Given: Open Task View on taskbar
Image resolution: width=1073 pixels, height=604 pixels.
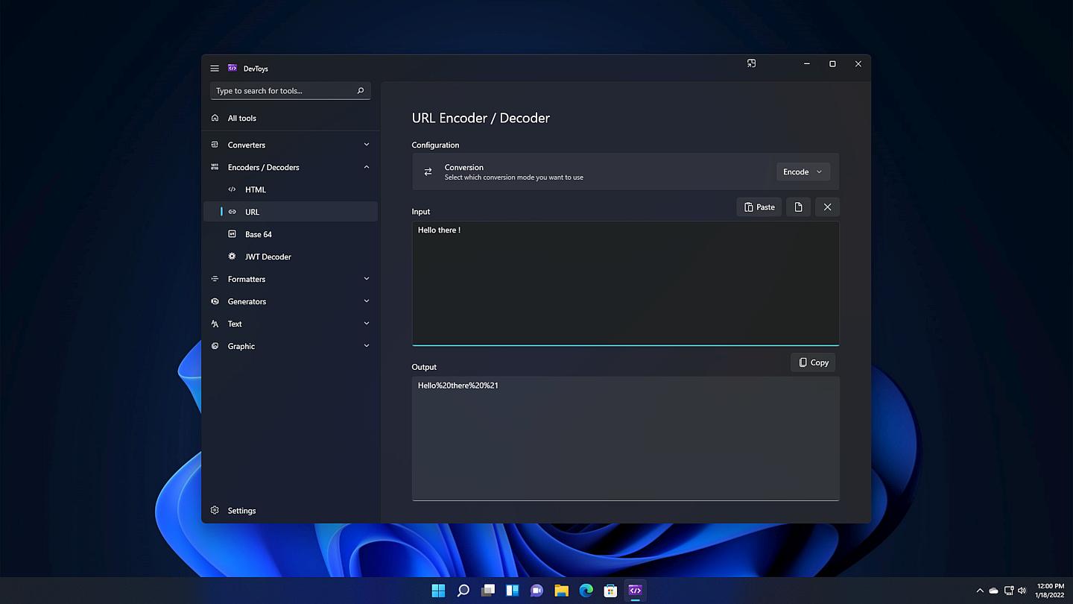Looking at the screenshot, I should pos(487,591).
